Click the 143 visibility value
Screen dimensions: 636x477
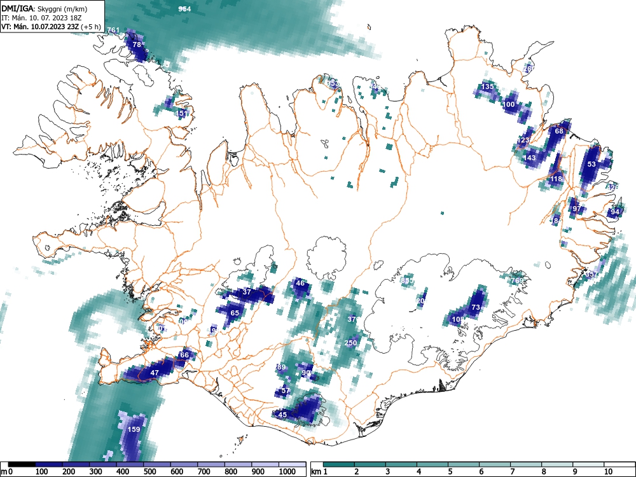(x=530, y=158)
